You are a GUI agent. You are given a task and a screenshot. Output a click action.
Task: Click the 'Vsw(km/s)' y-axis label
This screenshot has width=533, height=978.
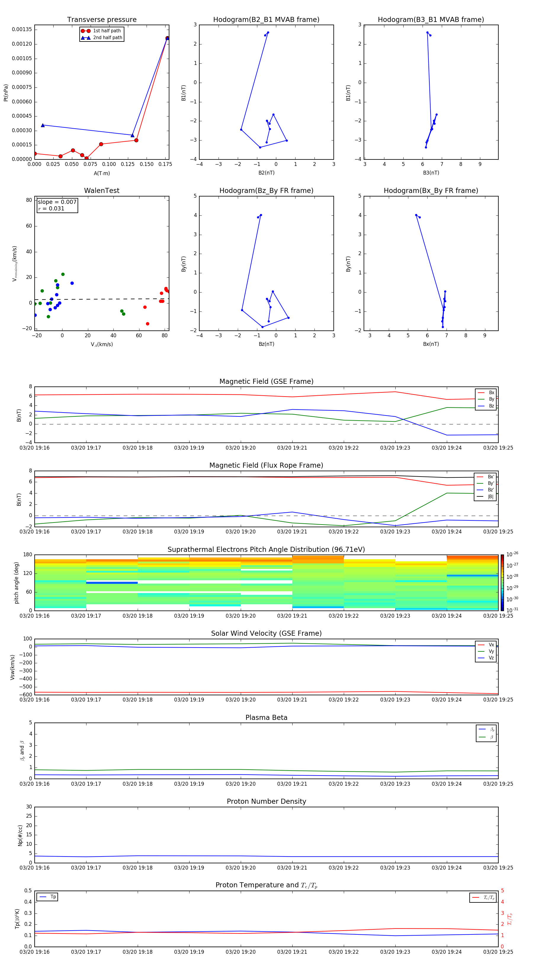pyautogui.click(x=12, y=667)
